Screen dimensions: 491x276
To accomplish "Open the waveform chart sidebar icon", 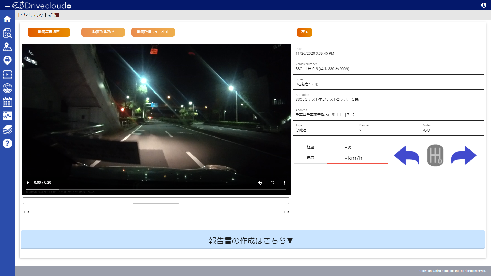I will pos(7,116).
